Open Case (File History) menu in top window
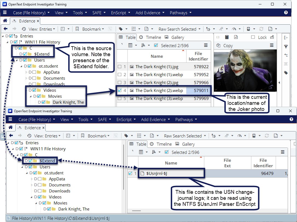 point(31,13)
